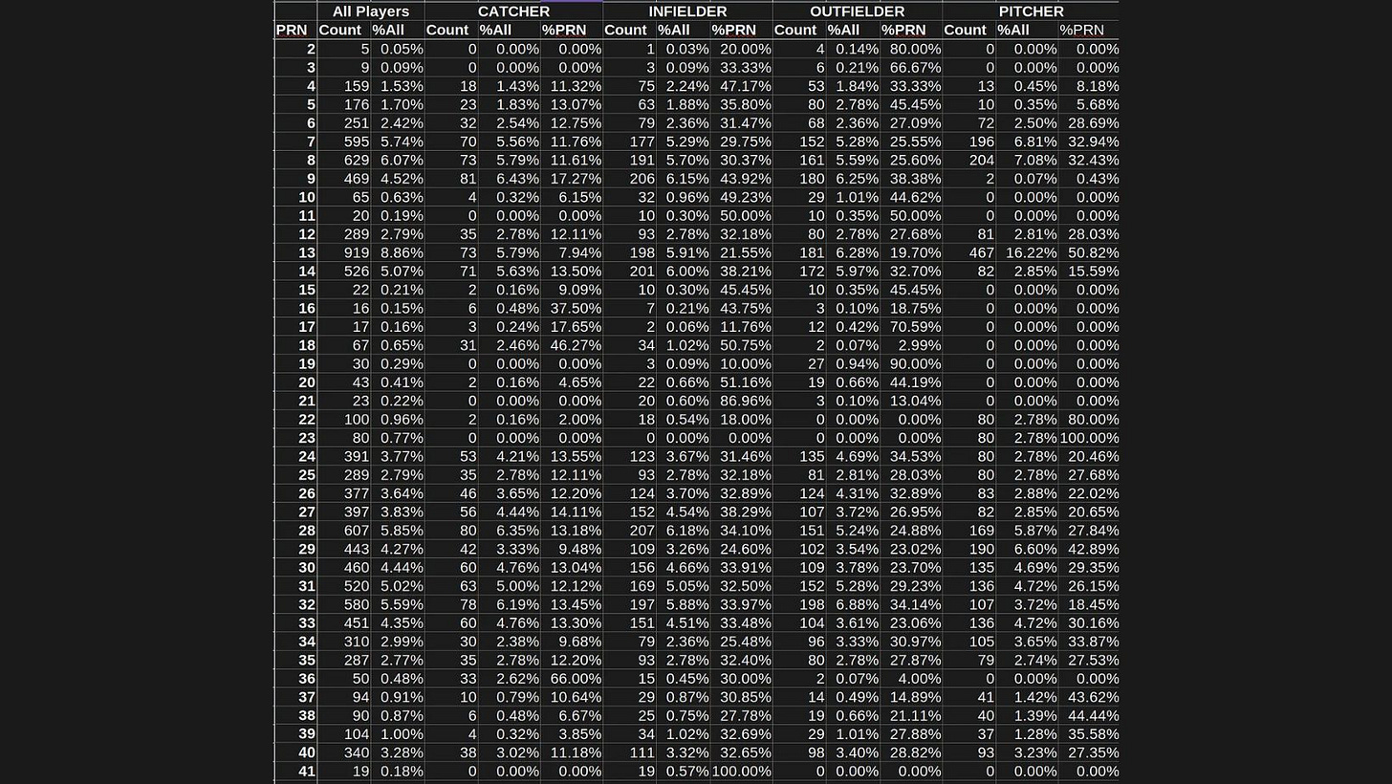Select the INFIELDER group header

(x=687, y=11)
